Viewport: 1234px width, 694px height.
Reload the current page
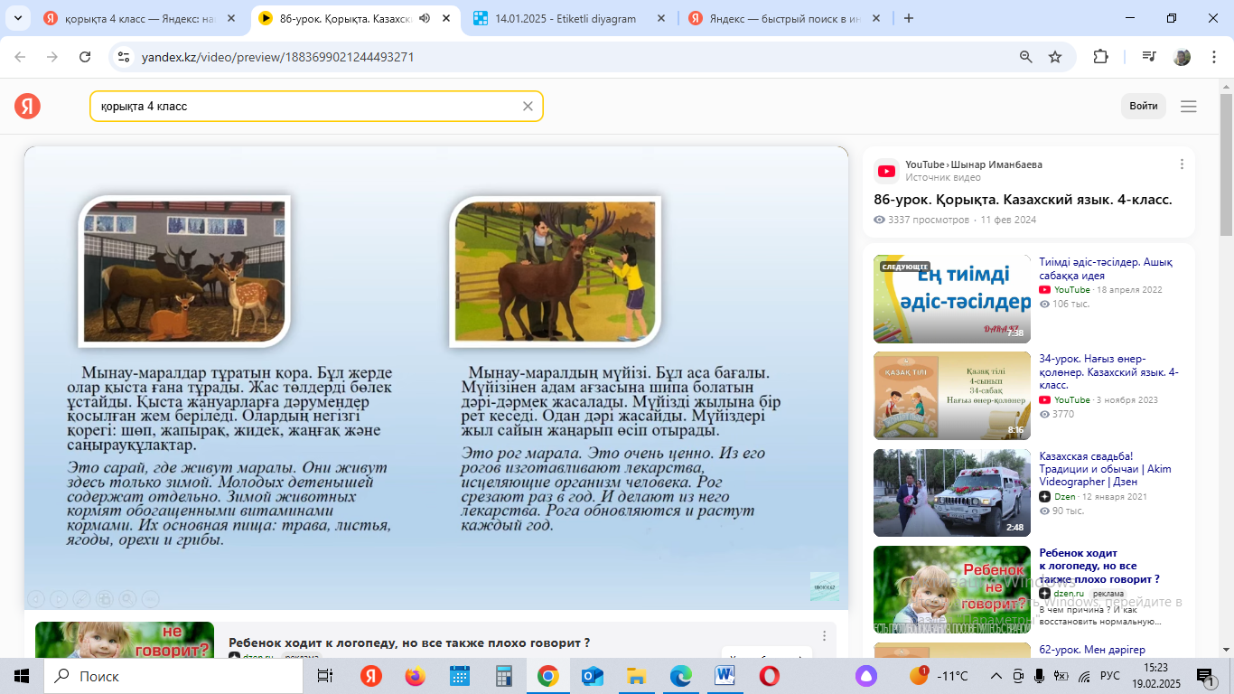[x=85, y=57]
